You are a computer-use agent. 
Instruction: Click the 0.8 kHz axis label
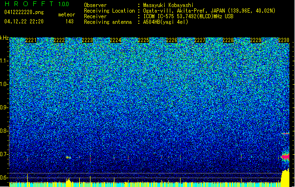point(4,131)
